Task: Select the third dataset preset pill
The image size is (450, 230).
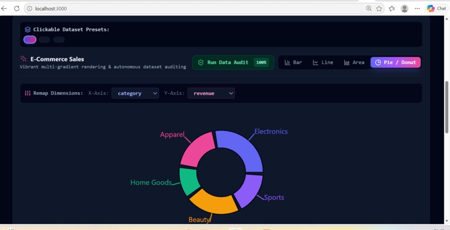Action: click(59, 40)
